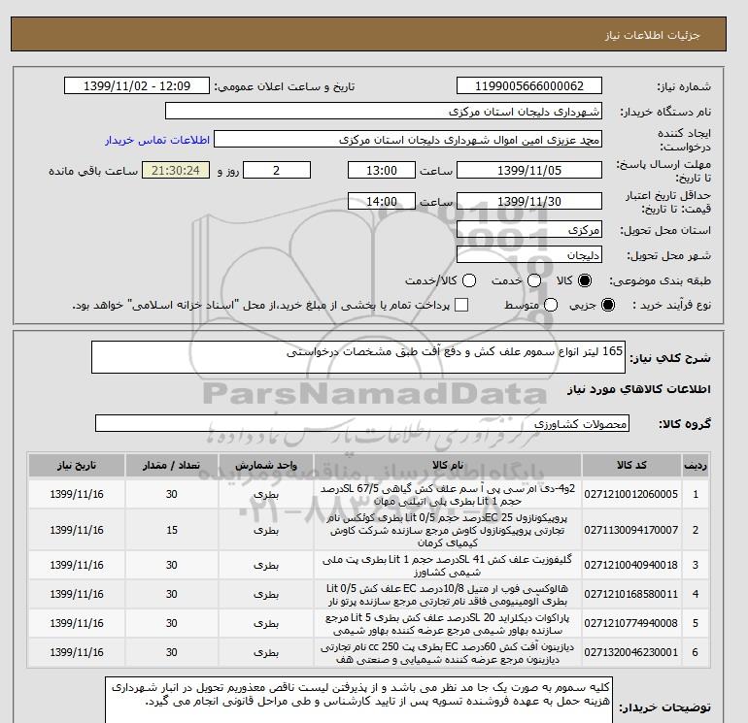The height and width of the screenshot is (723, 748).
Task: Click the buyer notes text area
Action: click(x=357, y=702)
